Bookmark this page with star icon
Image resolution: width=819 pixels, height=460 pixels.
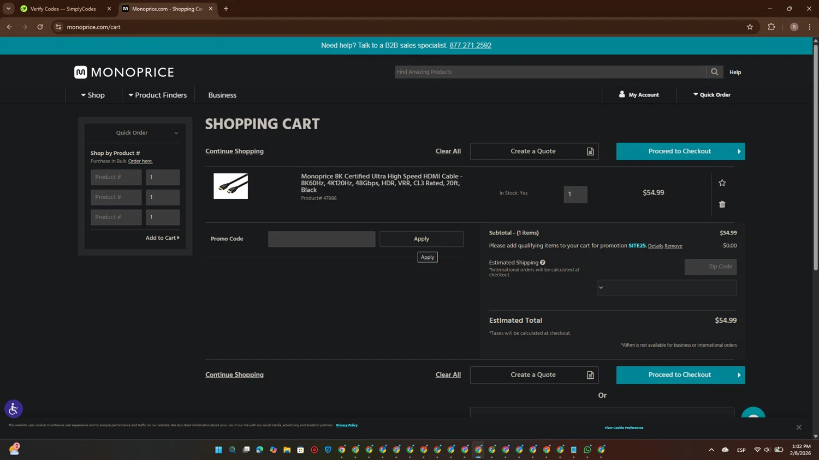(x=750, y=27)
